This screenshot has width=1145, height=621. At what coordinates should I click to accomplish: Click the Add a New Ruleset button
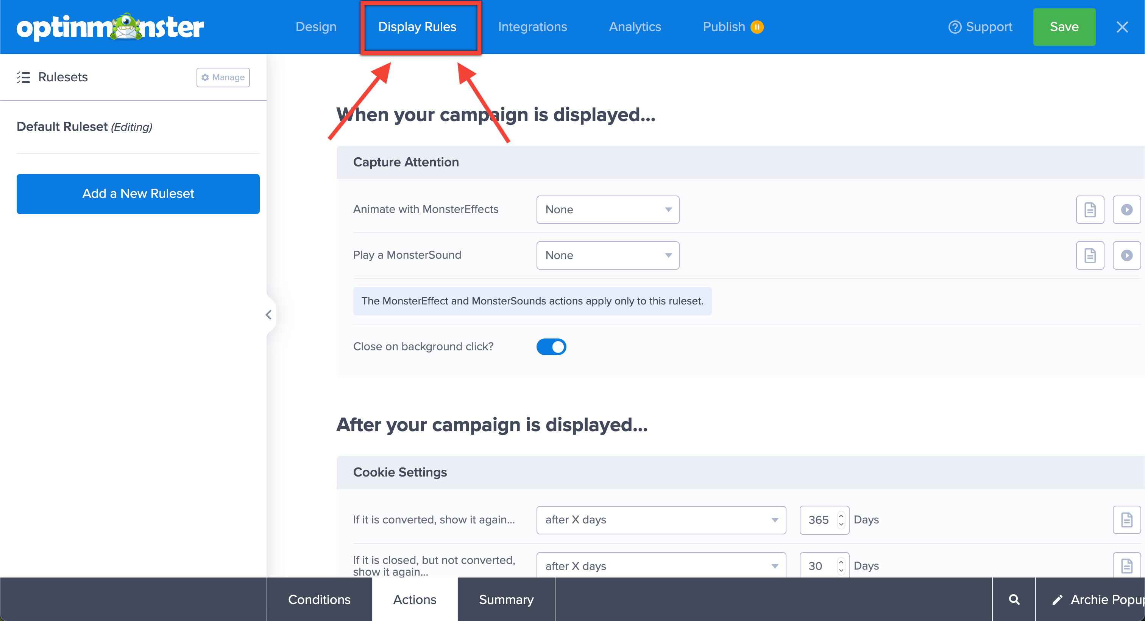138,194
